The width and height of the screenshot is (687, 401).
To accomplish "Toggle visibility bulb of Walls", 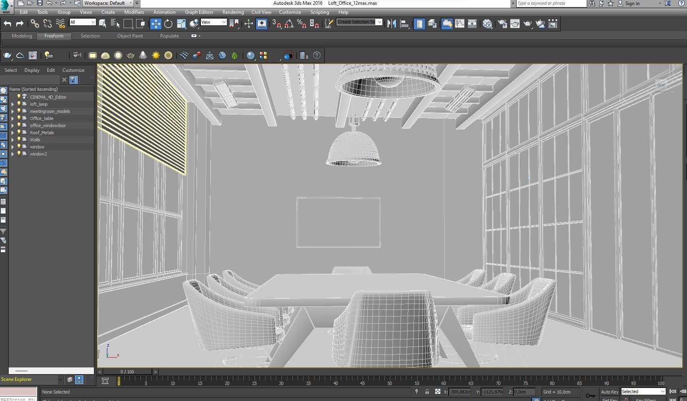I will point(19,139).
